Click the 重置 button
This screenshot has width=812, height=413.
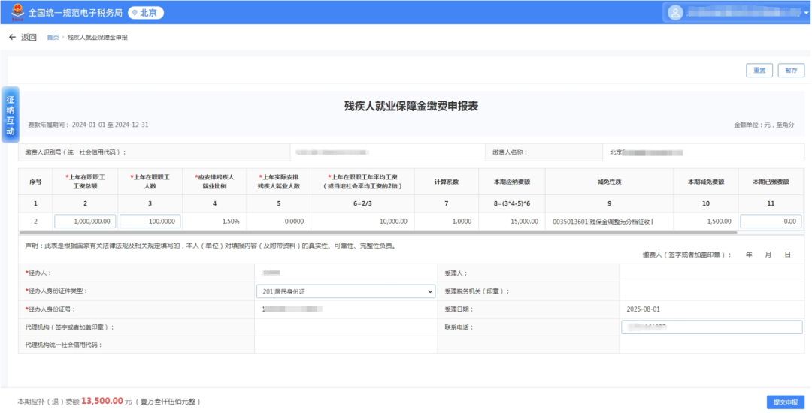coord(759,71)
